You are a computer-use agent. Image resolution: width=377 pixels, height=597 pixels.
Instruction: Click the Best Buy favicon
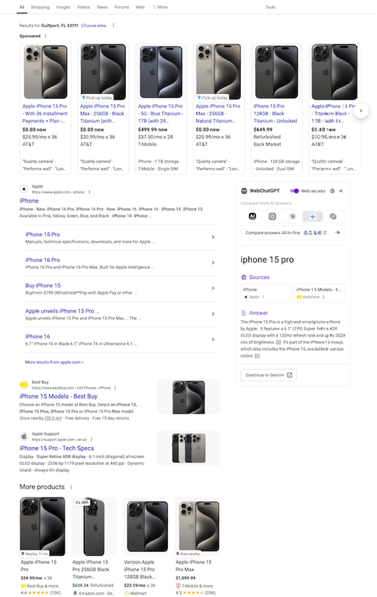pyautogui.click(x=23, y=385)
